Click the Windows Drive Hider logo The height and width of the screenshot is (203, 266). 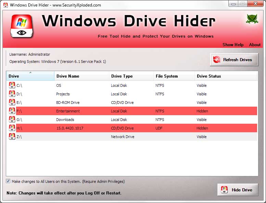pyautogui.click(x=22, y=26)
